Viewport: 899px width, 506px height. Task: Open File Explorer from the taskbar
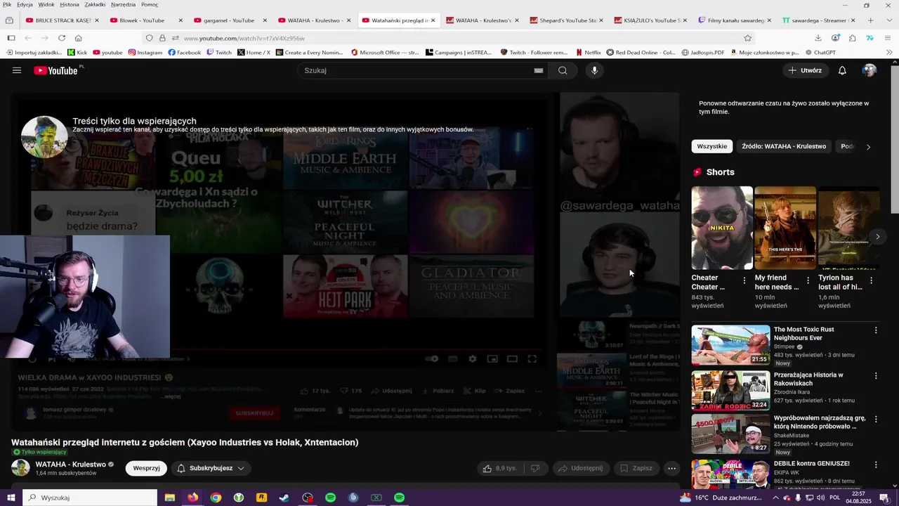click(169, 498)
